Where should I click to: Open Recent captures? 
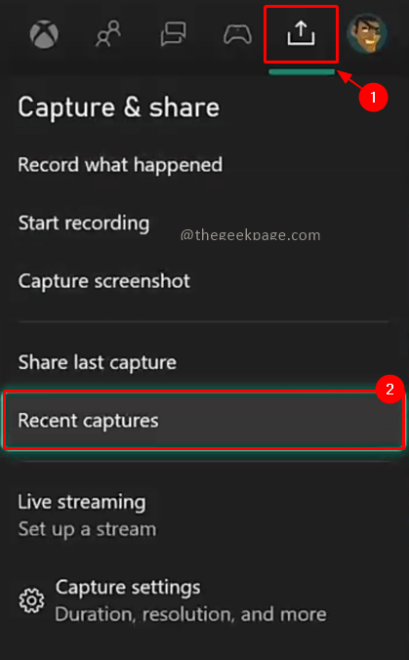(204, 421)
